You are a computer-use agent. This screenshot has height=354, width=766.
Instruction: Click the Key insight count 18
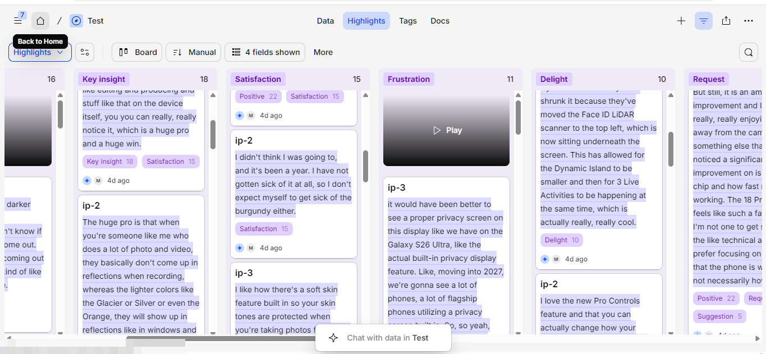(204, 79)
